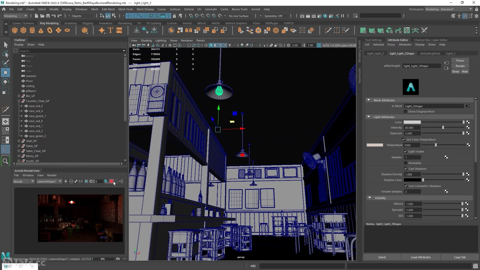The image size is (480, 270).
Task: Click the redo arrow icon
Action: (59, 16)
